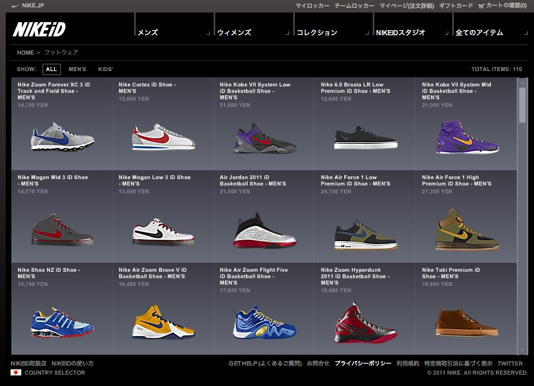
Task: Filter by MEN'S shoes
Action: point(77,69)
